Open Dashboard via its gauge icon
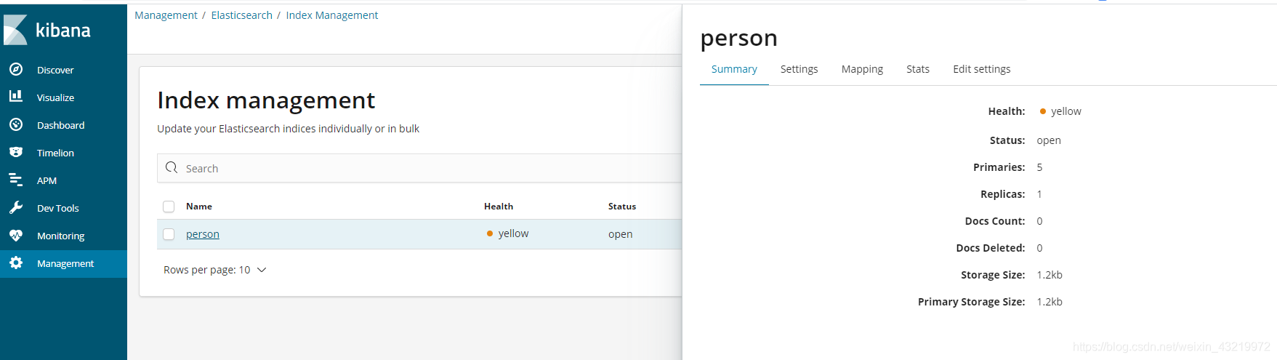Screen dimensions: 1277x360 coord(16,124)
